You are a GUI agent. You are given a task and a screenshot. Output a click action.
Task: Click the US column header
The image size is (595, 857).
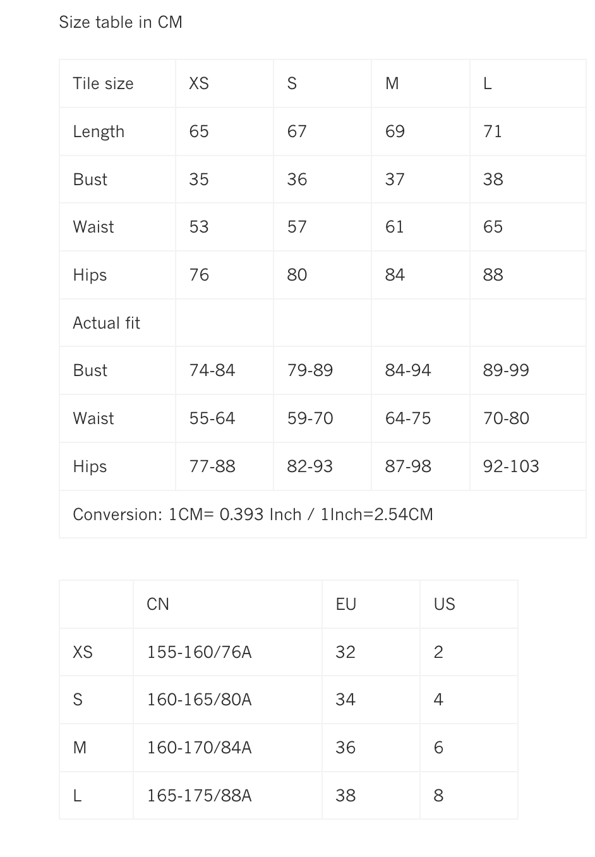(x=444, y=604)
